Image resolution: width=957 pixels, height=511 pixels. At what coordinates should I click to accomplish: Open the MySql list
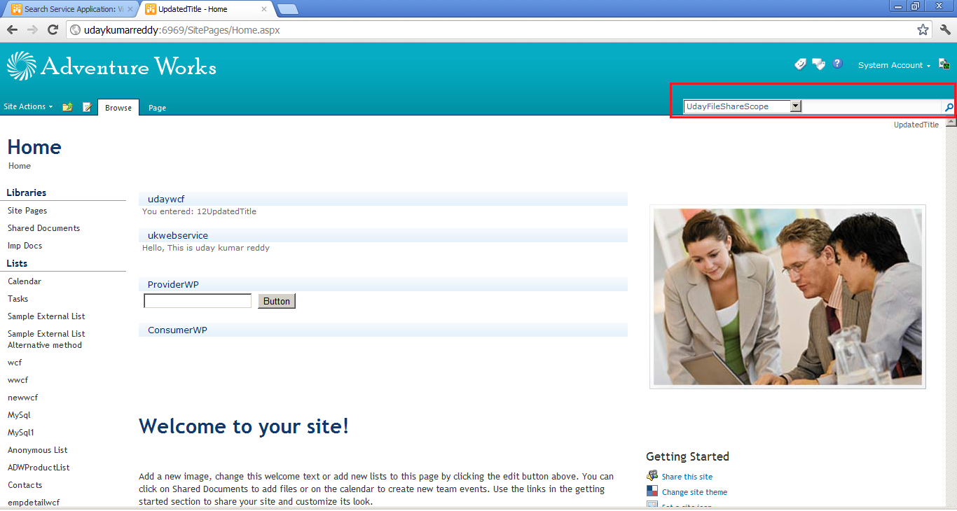coord(19,415)
